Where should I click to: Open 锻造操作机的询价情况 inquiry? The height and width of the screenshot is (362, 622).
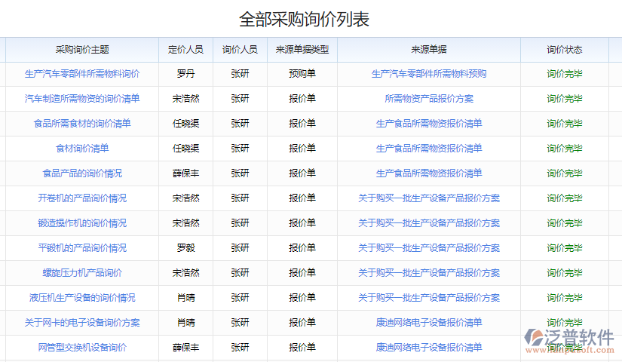click(82, 223)
